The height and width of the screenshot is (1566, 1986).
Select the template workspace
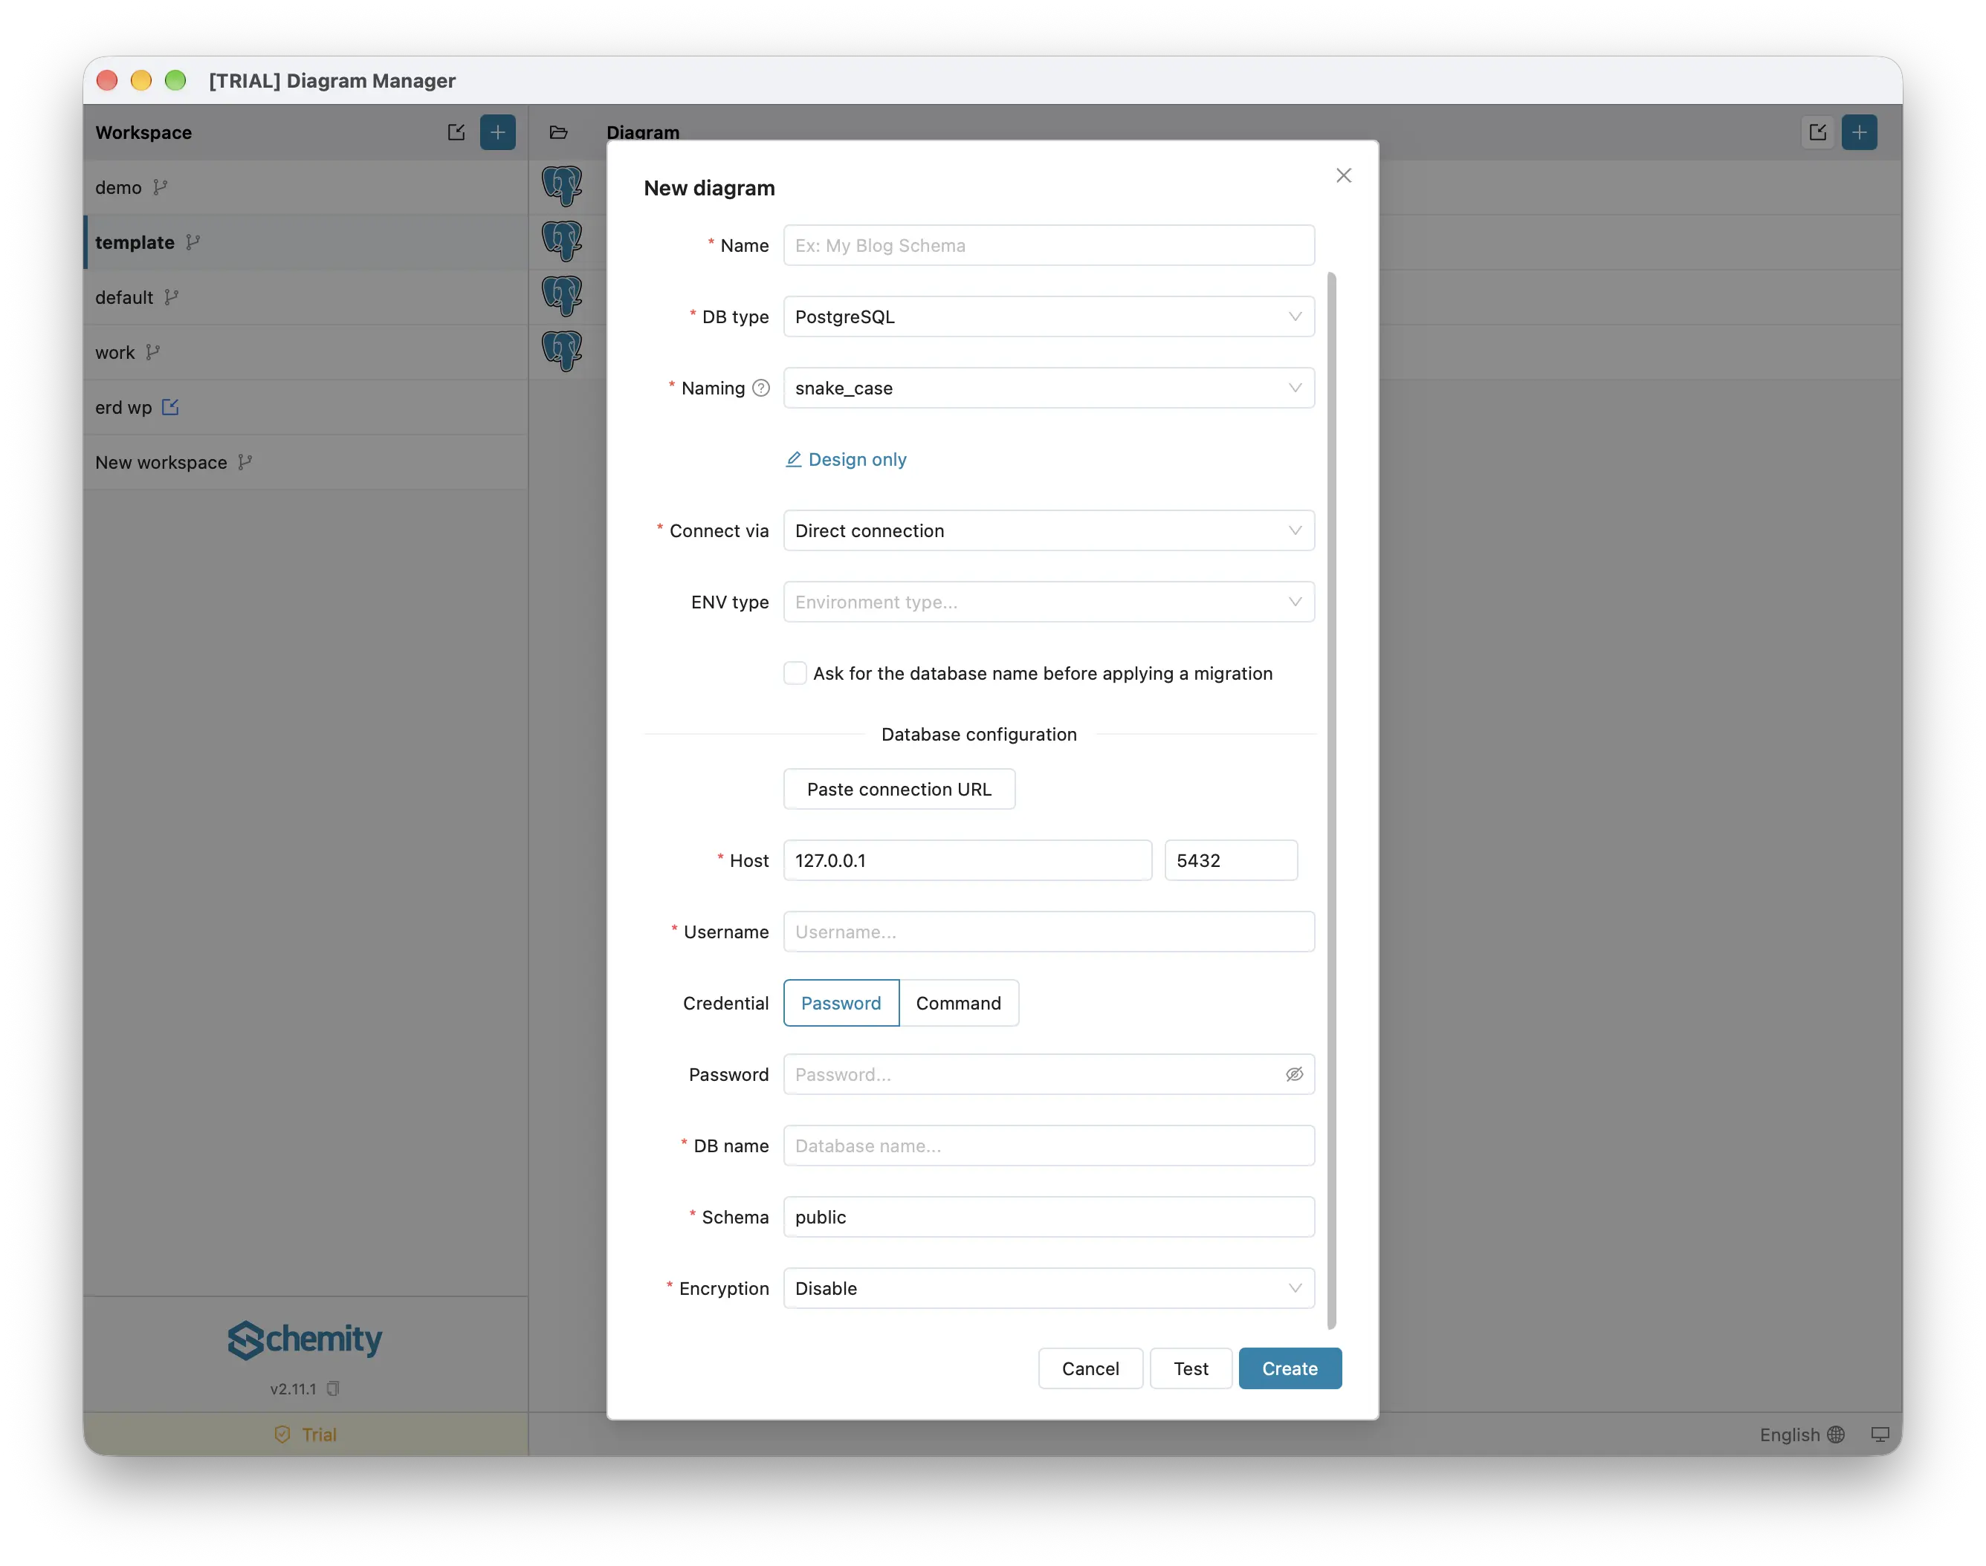pos(305,242)
